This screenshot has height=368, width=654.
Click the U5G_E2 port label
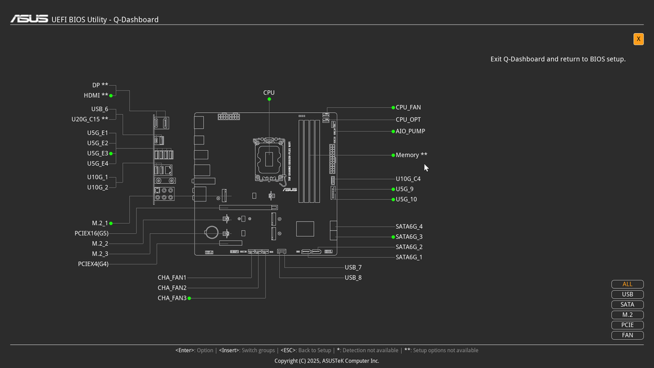pos(98,143)
